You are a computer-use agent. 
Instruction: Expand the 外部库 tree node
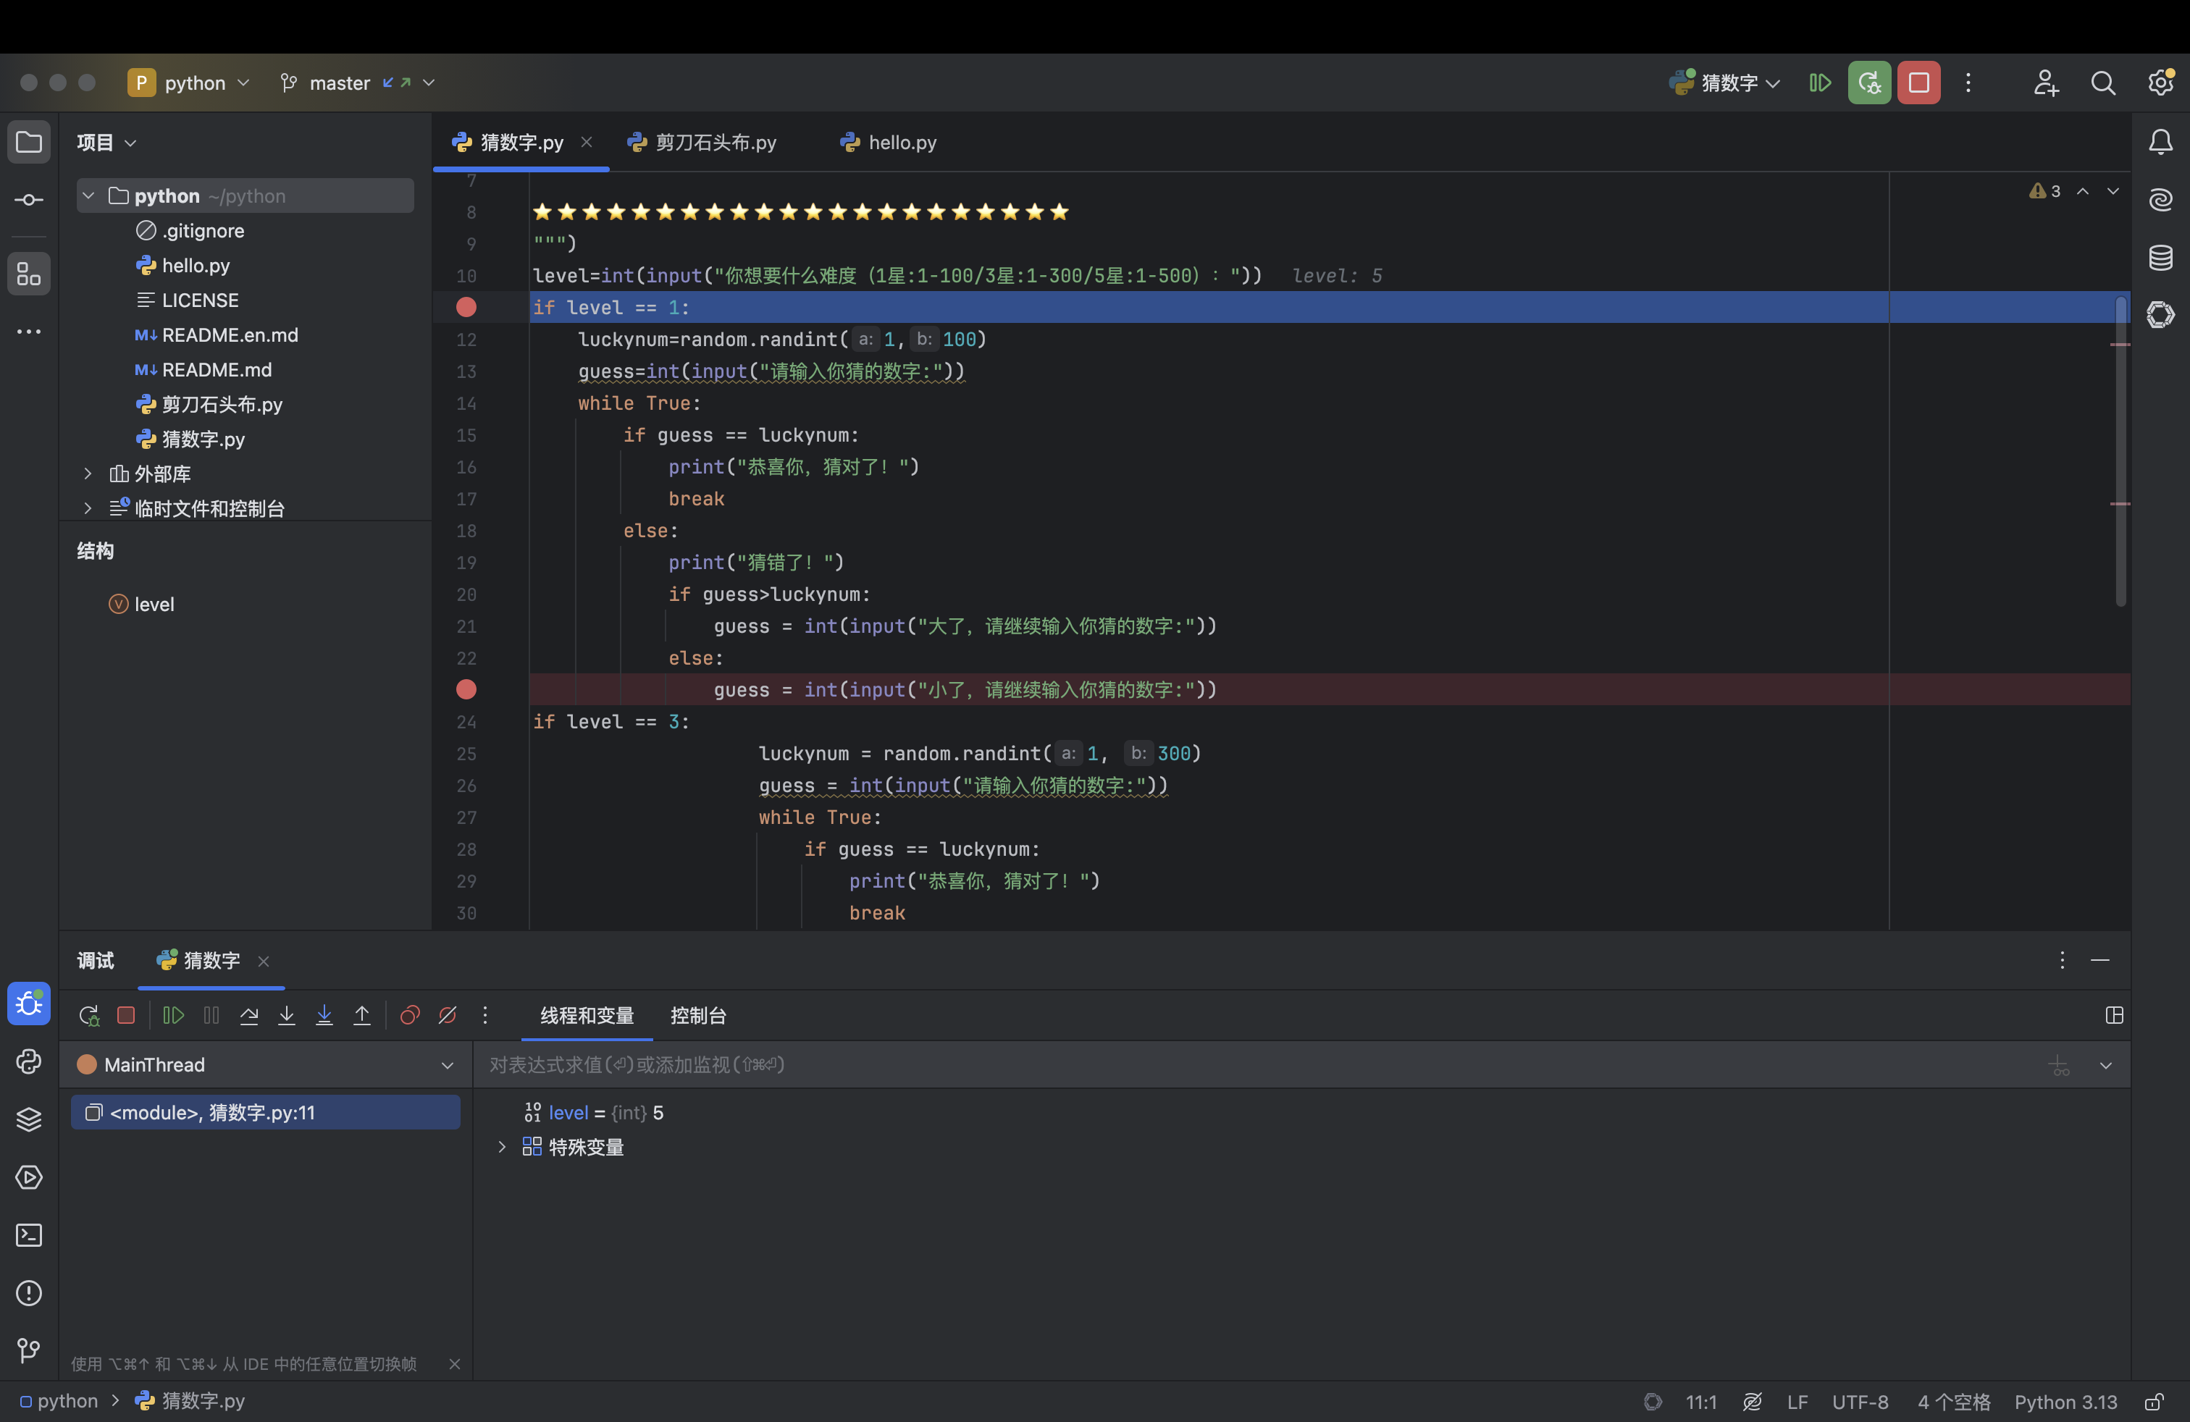coord(88,474)
